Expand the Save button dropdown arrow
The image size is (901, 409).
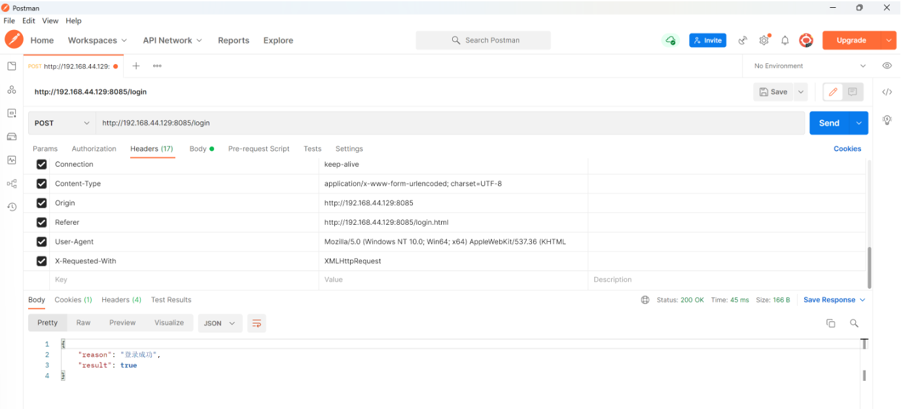coord(801,92)
